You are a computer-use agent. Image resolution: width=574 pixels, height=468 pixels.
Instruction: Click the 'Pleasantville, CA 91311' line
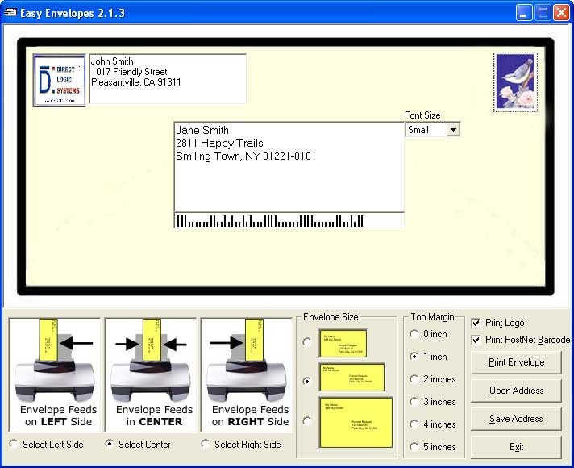click(135, 82)
